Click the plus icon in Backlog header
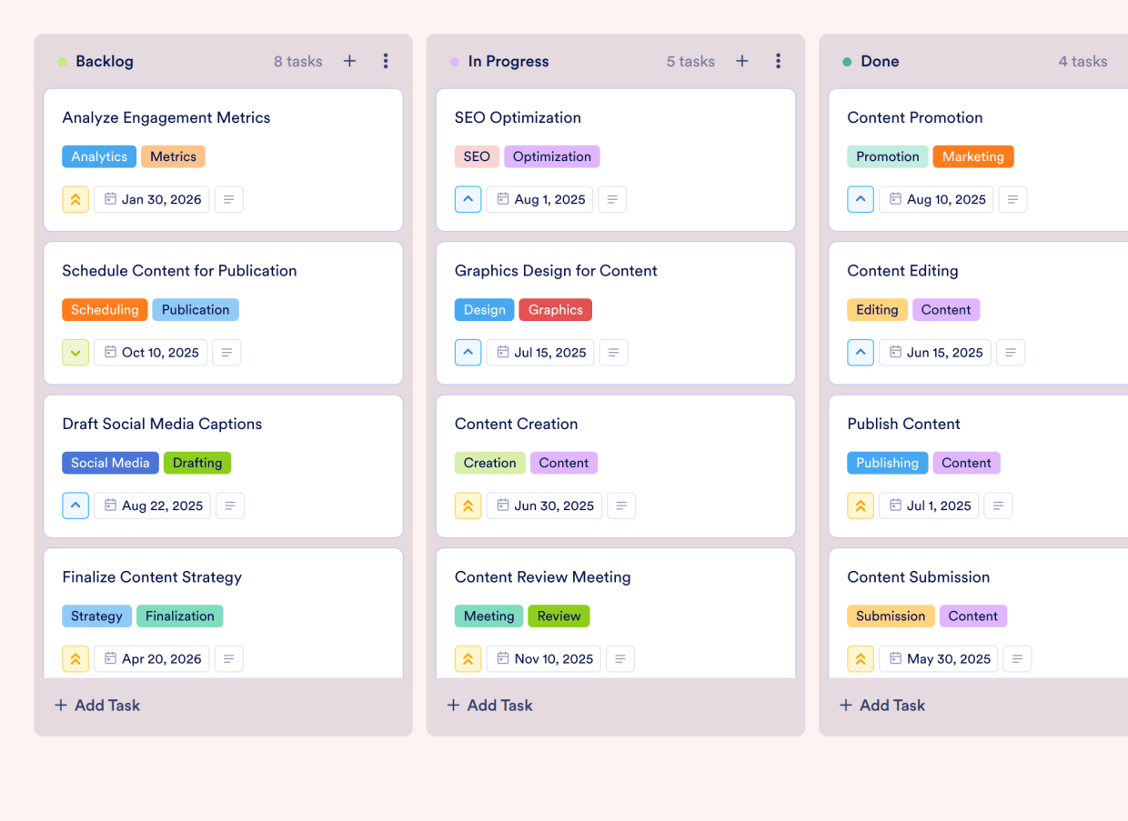This screenshot has height=821, width=1128. 349,61
